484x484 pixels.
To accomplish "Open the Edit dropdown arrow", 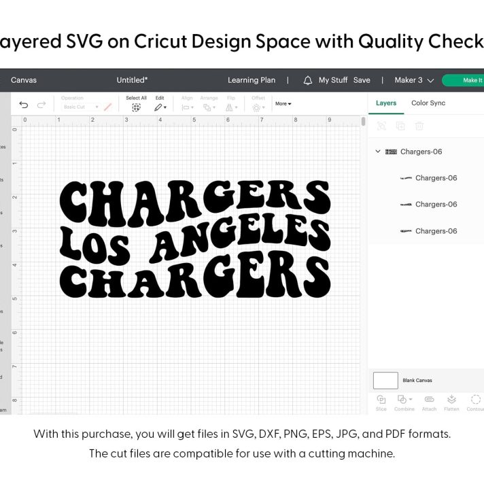I will coord(165,107).
